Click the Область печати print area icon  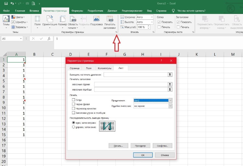point(73,19)
